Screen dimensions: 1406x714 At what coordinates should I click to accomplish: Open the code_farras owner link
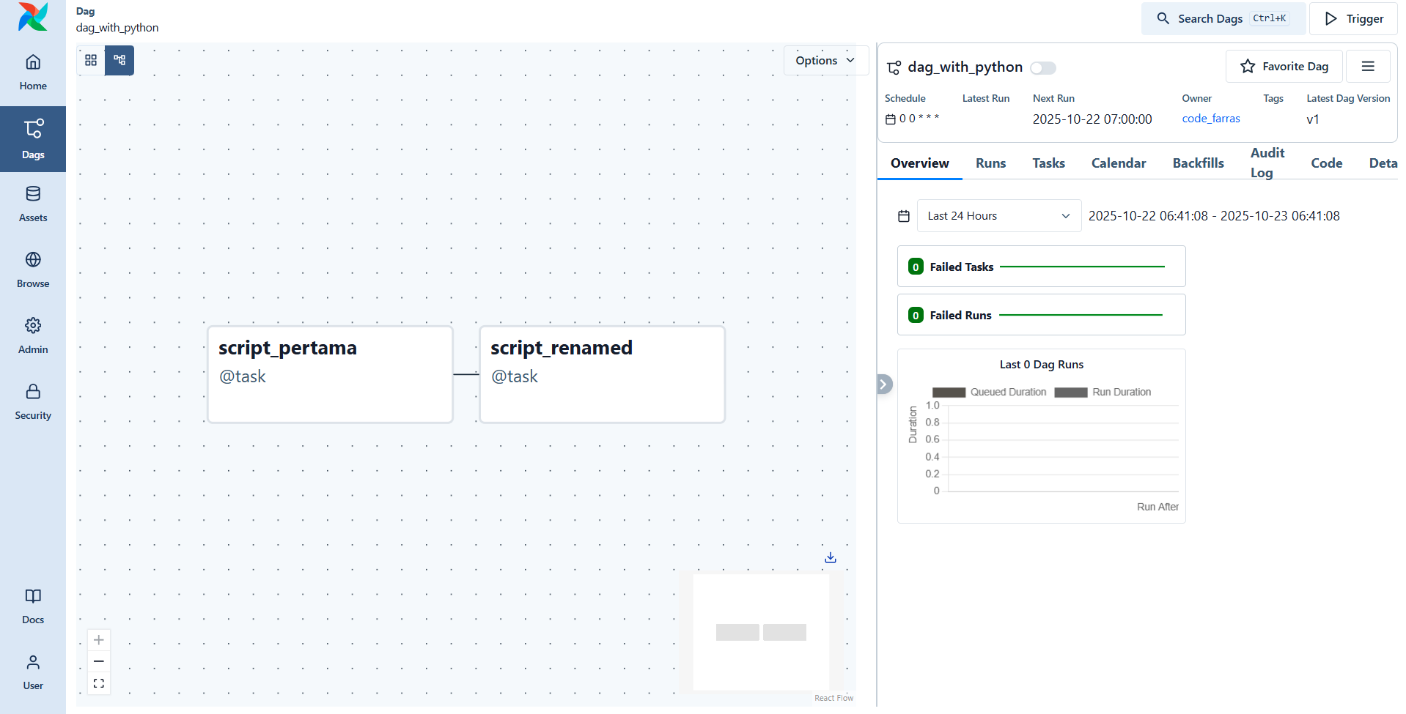point(1210,119)
